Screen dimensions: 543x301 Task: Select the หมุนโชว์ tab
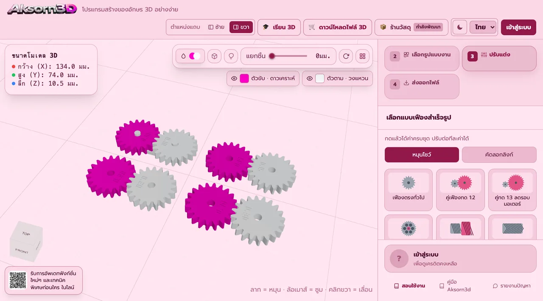click(x=422, y=155)
